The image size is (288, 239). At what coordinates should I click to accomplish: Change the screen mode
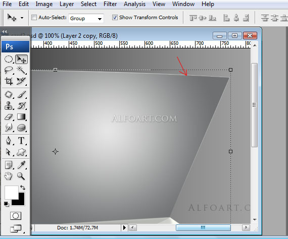tap(16, 228)
